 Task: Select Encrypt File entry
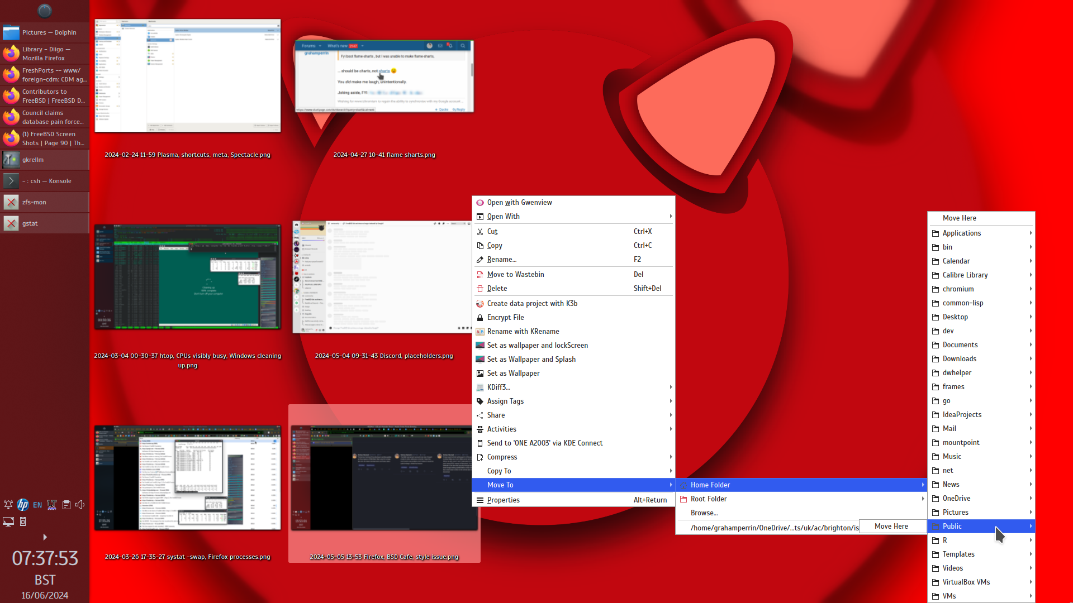tap(573, 317)
